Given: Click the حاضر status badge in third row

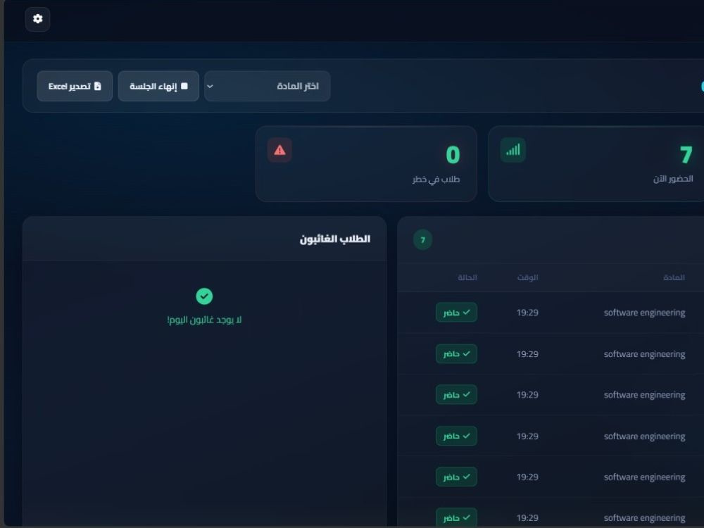Looking at the screenshot, I should [x=456, y=395].
